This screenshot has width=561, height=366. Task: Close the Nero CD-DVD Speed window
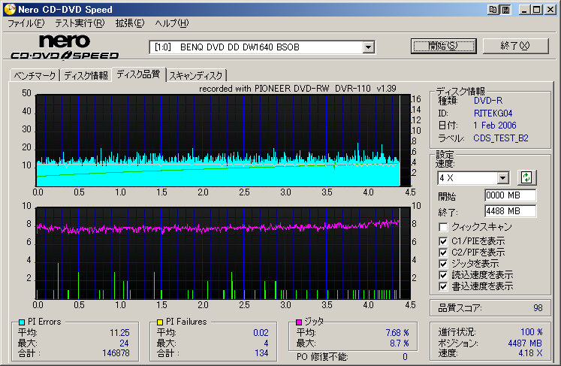550,10
